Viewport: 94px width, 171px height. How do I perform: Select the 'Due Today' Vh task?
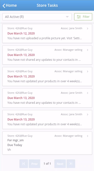point(47,143)
